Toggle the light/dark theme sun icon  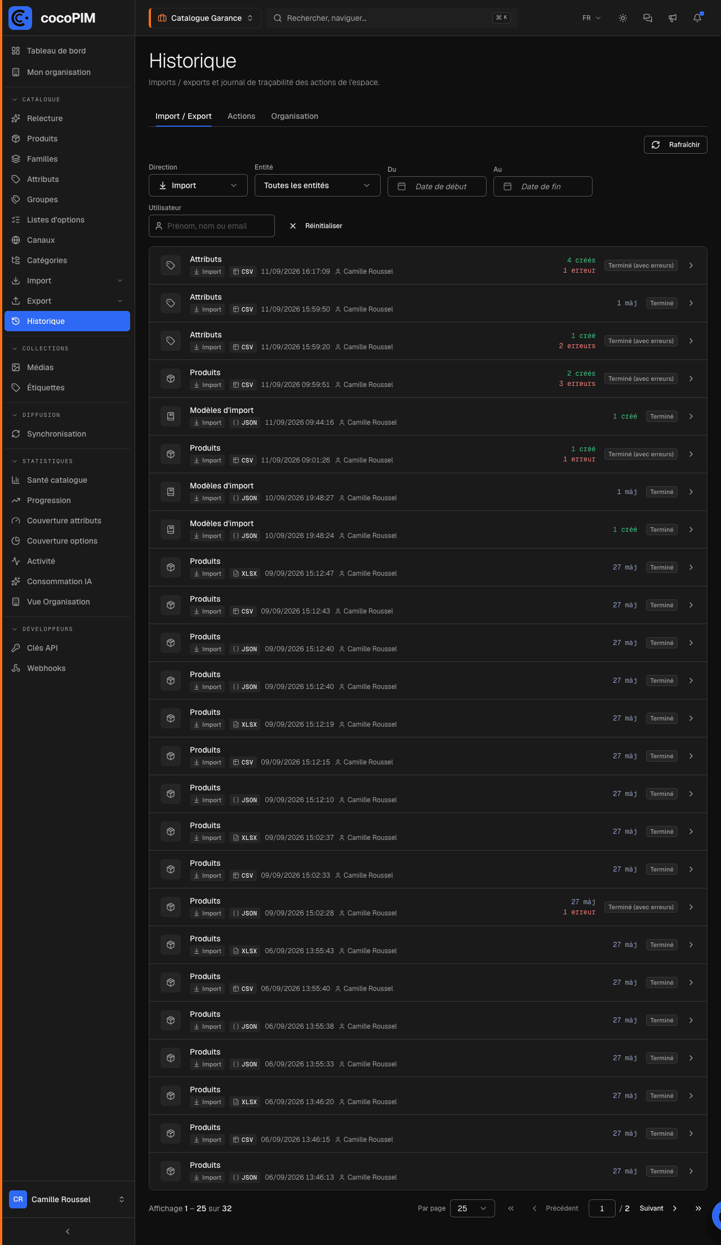click(623, 18)
